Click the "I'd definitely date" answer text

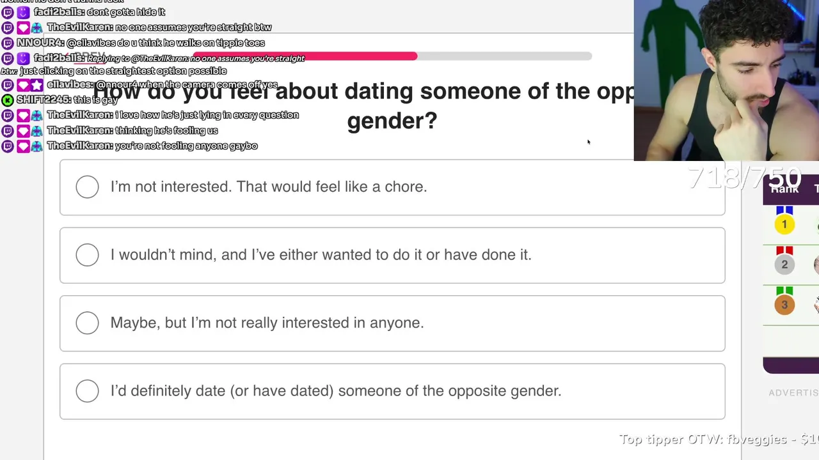(x=335, y=391)
